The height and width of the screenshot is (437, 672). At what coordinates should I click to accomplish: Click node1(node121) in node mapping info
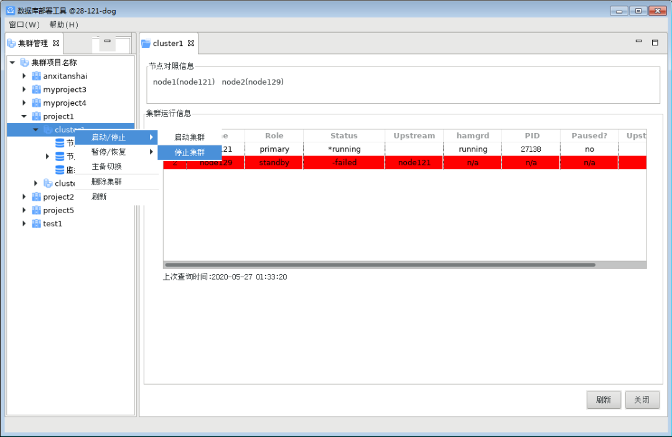pos(184,82)
